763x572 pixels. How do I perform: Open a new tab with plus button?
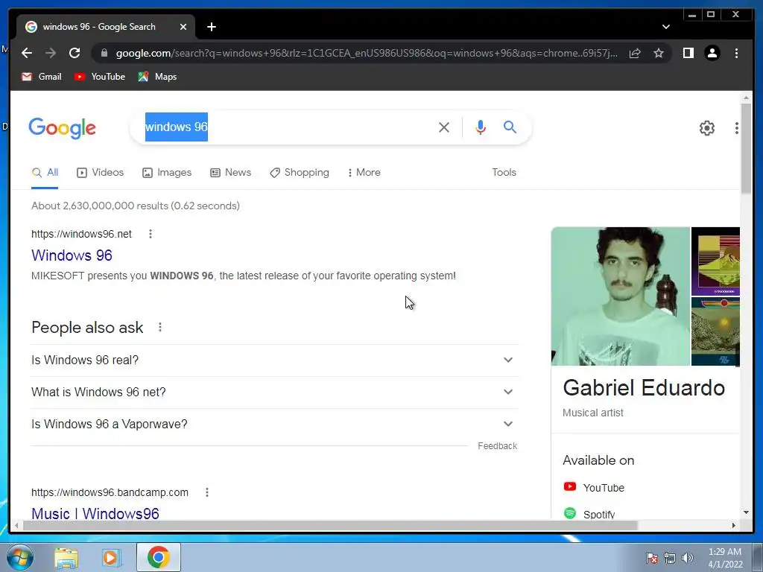[211, 27]
